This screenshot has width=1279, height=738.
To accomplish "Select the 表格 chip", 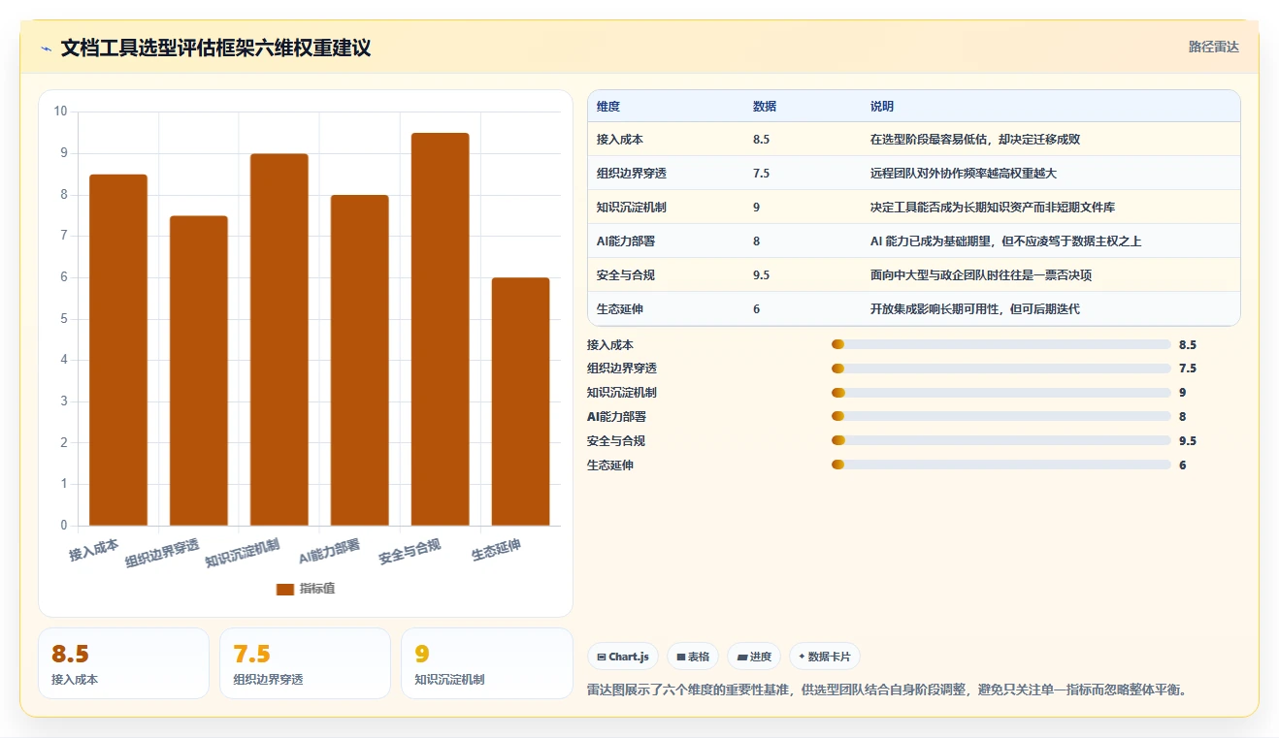I will [x=693, y=657].
